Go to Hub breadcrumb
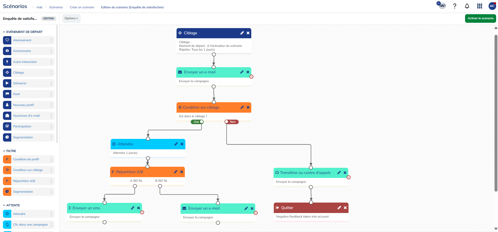Image resolution: width=498 pixels, height=232 pixels. (39, 7)
